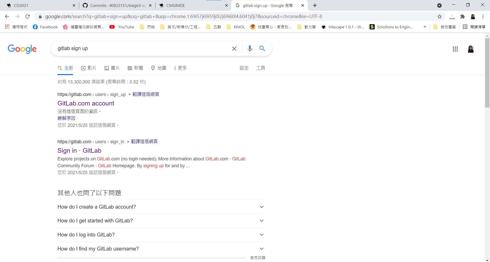490x262 pixels.
Task: Open the Google account avatar
Action: point(471,49)
